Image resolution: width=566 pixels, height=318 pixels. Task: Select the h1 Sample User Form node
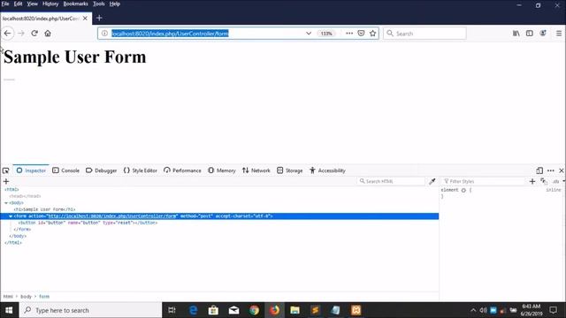(x=44, y=209)
